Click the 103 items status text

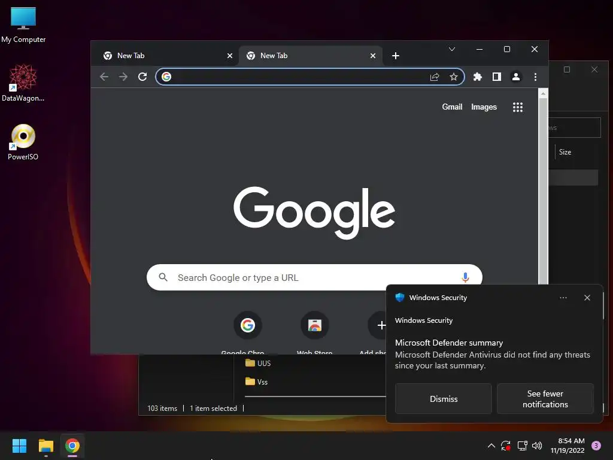point(162,408)
